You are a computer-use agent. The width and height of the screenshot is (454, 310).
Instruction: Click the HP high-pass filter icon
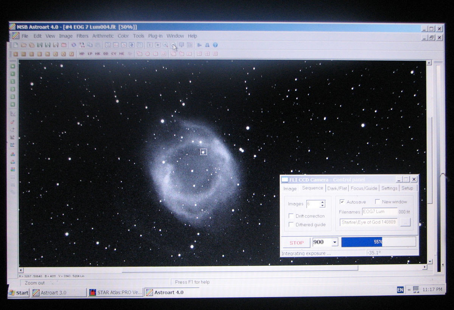click(x=82, y=54)
